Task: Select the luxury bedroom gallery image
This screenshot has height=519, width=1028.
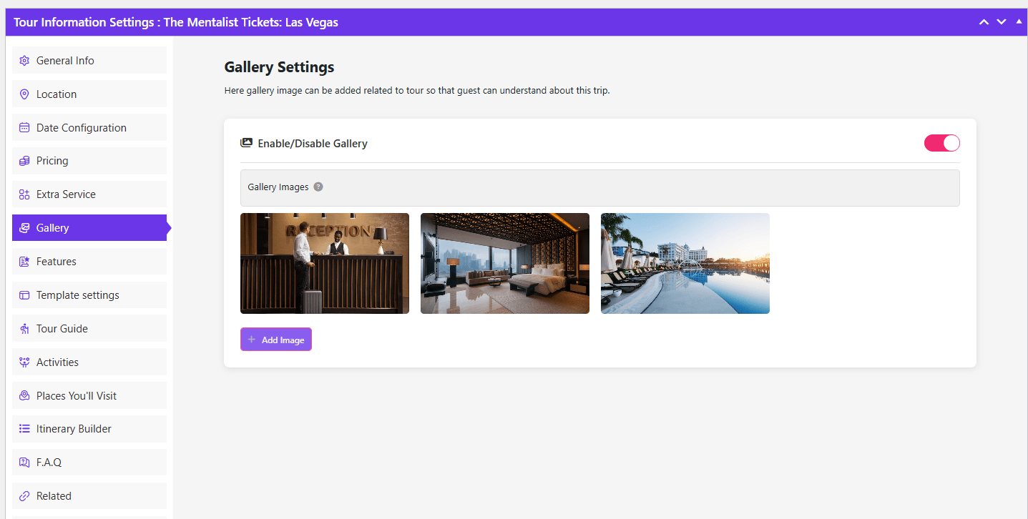Action: [505, 263]
